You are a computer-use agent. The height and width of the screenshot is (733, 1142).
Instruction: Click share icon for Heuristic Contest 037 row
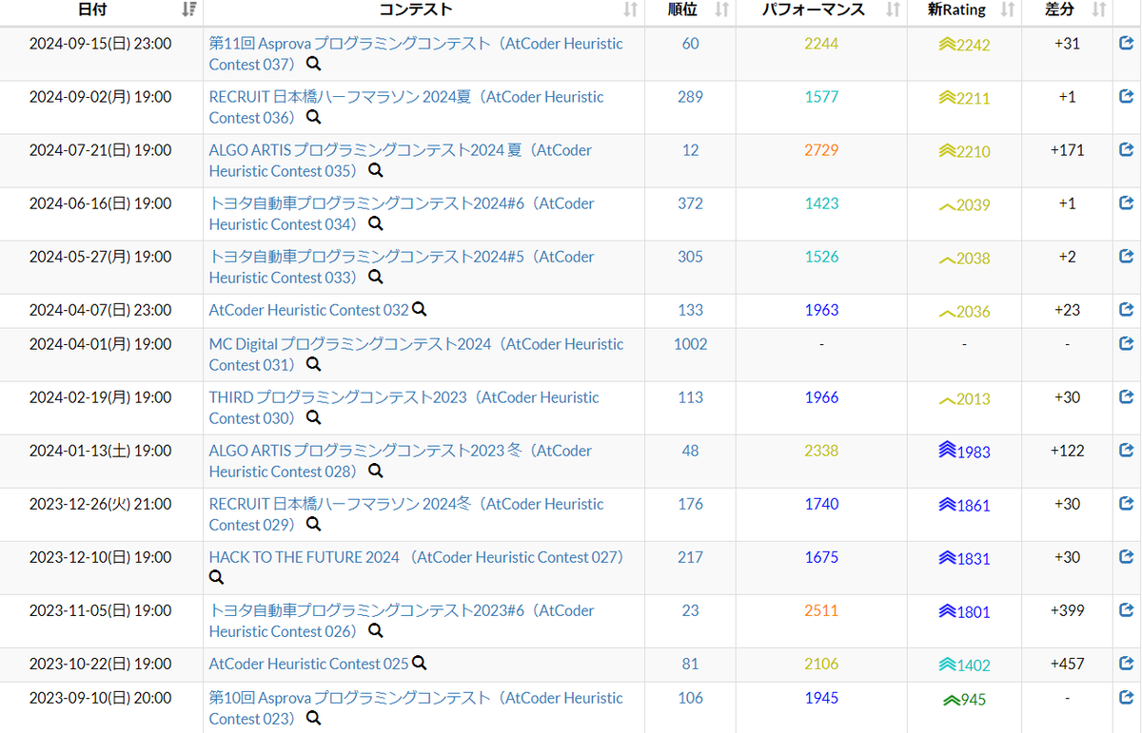tap(1127, 43)
